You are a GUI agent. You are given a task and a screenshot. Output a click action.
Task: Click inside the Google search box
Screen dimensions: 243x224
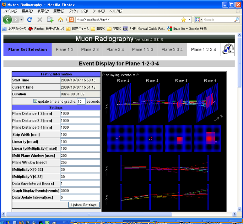point(218,20)
